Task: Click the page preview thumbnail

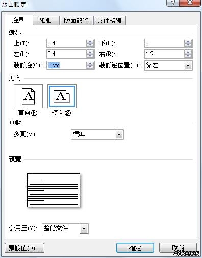Action: coord(54,190)
